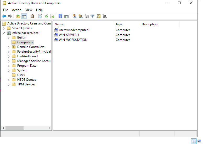Open the File menu
203x144 pixels.
point(5,10)
